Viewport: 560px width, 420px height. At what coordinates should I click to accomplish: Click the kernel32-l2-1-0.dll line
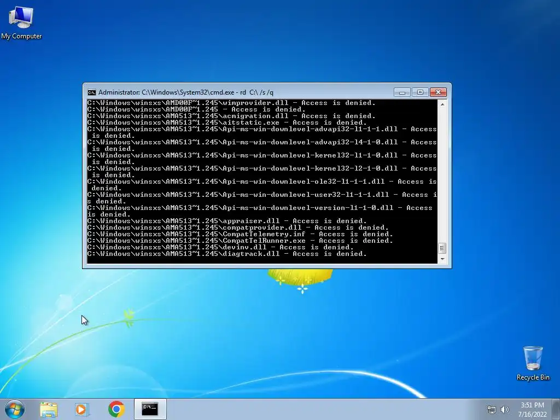pos(262,172)
